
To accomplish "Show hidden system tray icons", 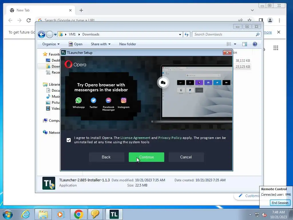I will pos(250,215).
